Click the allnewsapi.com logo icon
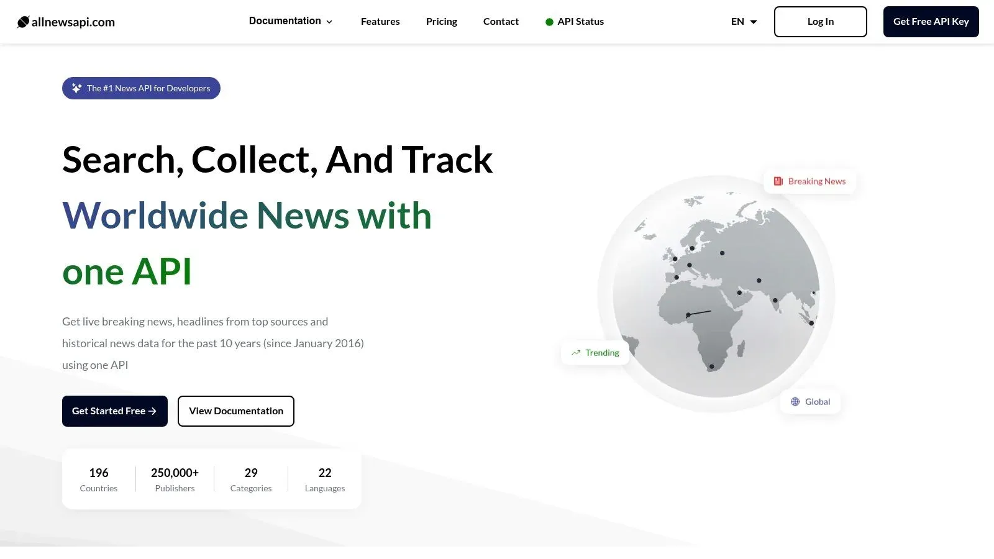The height and width of the screenshot is (559, 994). click(x=23, y=22)
